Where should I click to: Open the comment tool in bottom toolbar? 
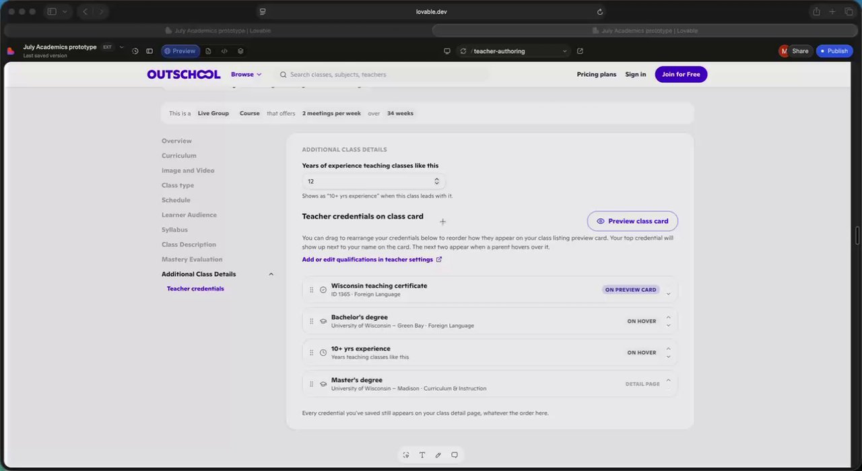pyautogui.click(x=455, y=455)
